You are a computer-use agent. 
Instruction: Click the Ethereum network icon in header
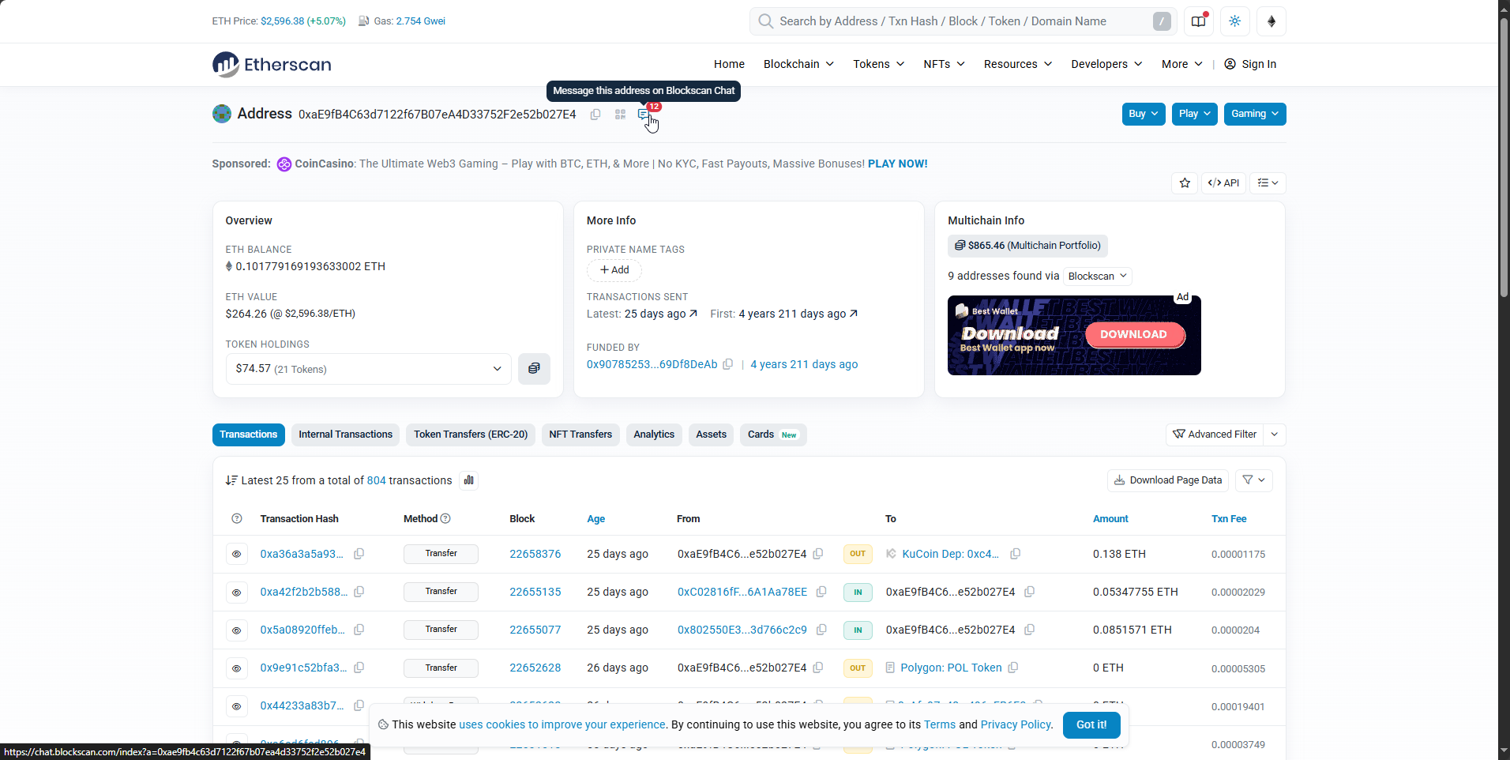click(x=1271, y=21)
